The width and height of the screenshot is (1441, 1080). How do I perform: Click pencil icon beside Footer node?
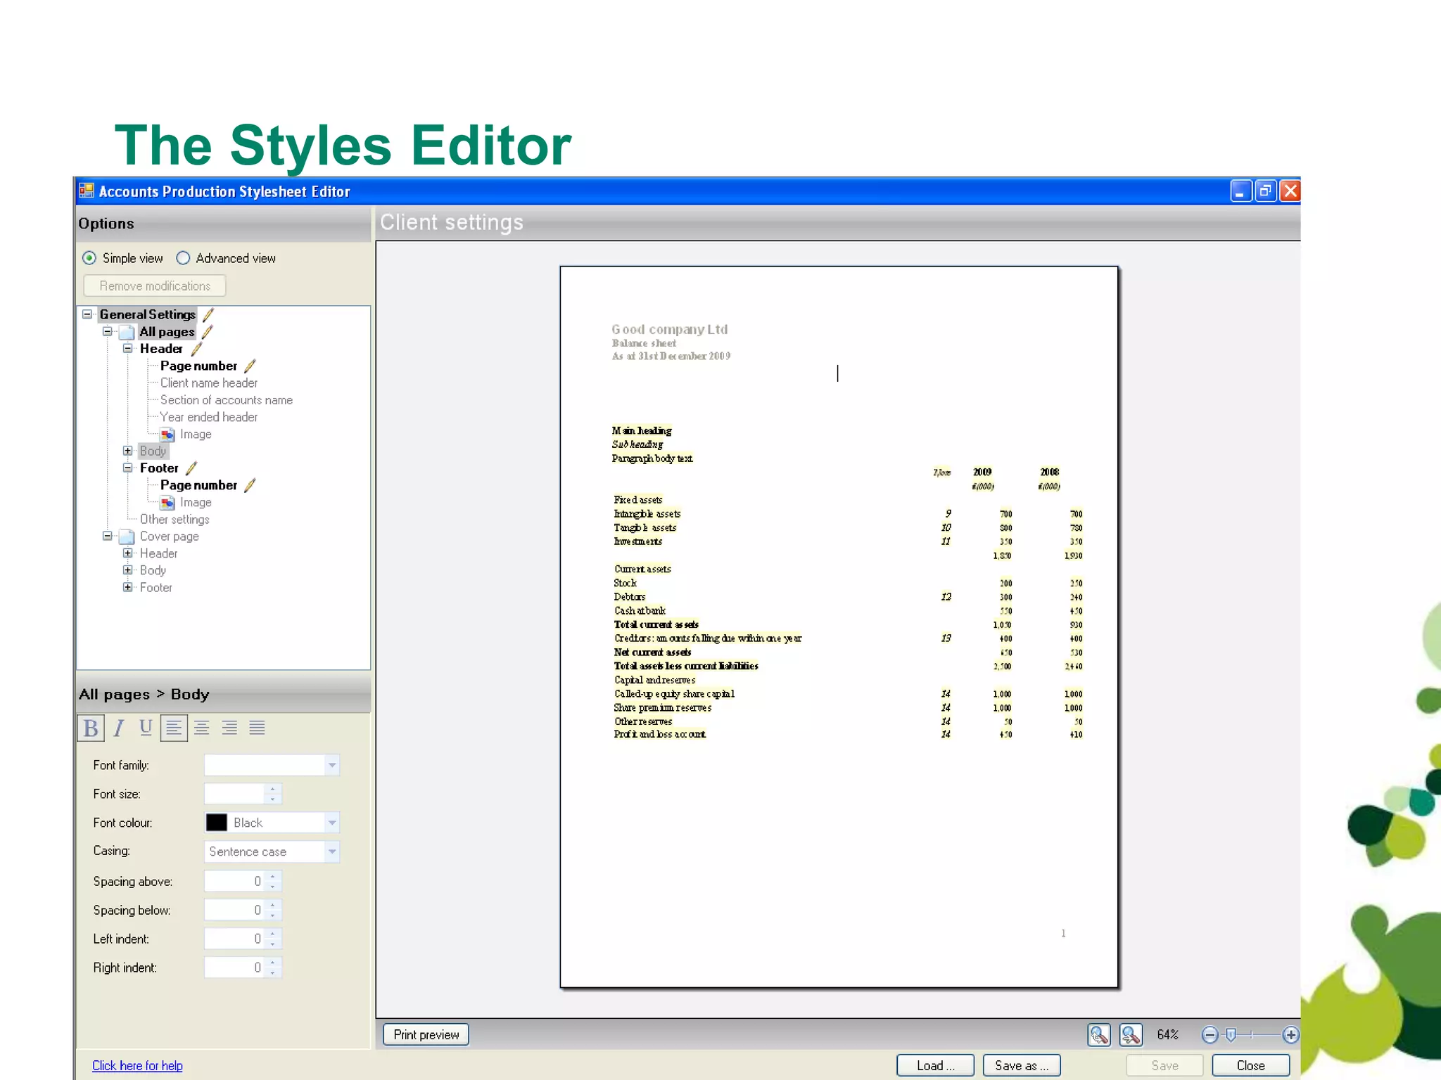click(191, 468)
